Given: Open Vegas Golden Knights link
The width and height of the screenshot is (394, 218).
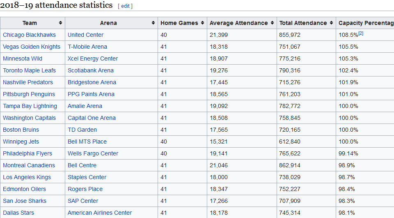Looking at the screenshot, I should point(32,47).
